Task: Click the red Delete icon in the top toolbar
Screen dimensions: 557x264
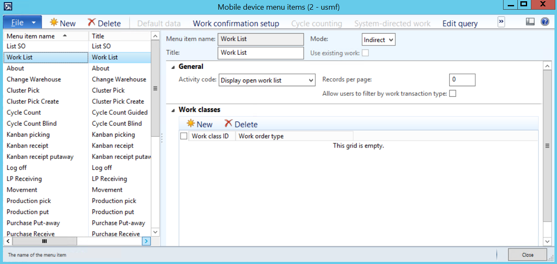Action: (91, 23)
